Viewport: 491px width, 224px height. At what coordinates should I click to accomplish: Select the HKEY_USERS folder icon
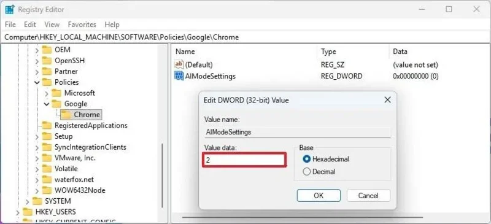point(28,212)
